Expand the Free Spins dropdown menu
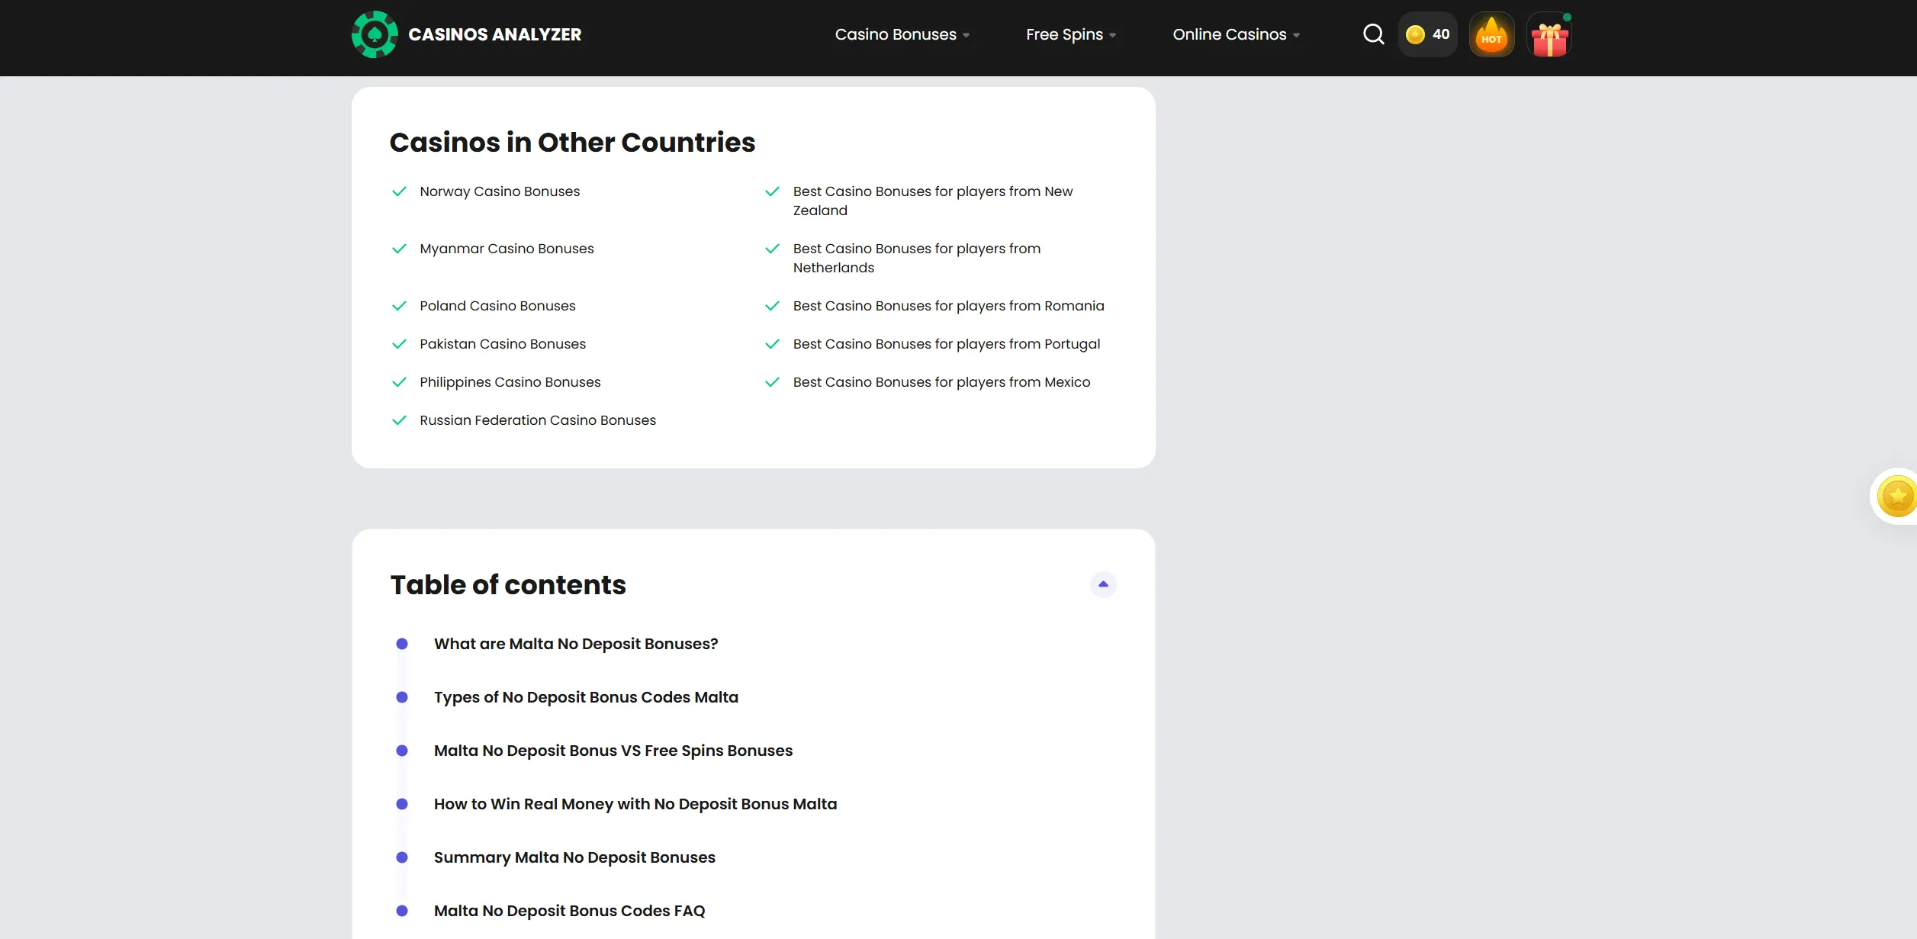The image size is (1917, 939). pos(1071,34)
